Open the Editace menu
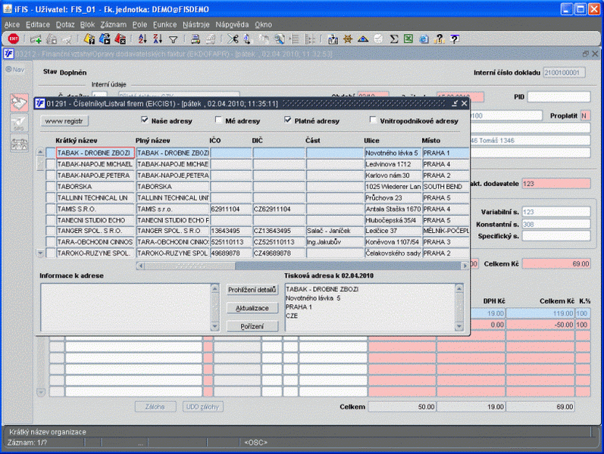The image size is (604, 454). tap(37, 24)
